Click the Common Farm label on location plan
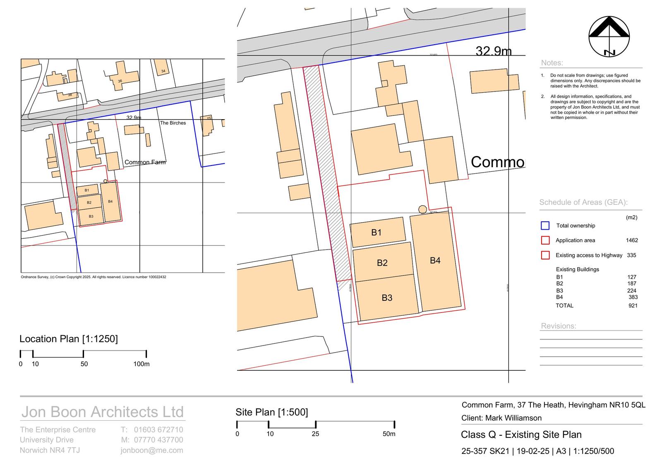The image size is (662, 468). tap(145, 162)
